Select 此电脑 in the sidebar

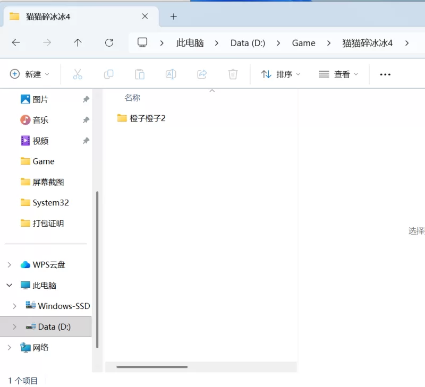45,285
